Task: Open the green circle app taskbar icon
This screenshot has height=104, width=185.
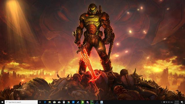Action: pos(83,102)
